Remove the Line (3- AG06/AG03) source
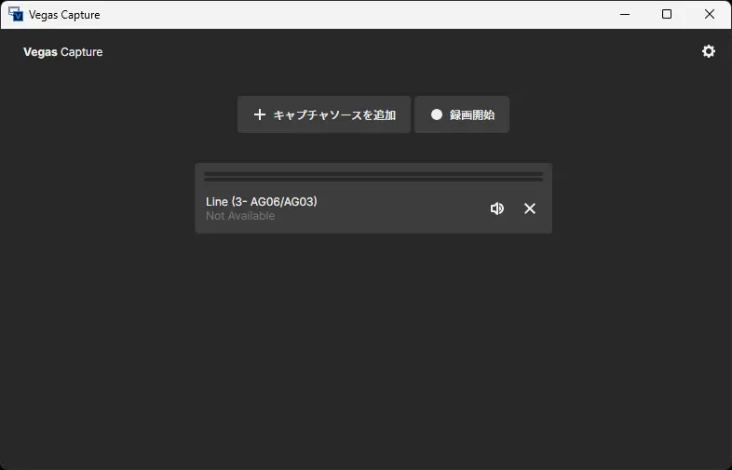 pyautogui.click(x=529, y=208)
